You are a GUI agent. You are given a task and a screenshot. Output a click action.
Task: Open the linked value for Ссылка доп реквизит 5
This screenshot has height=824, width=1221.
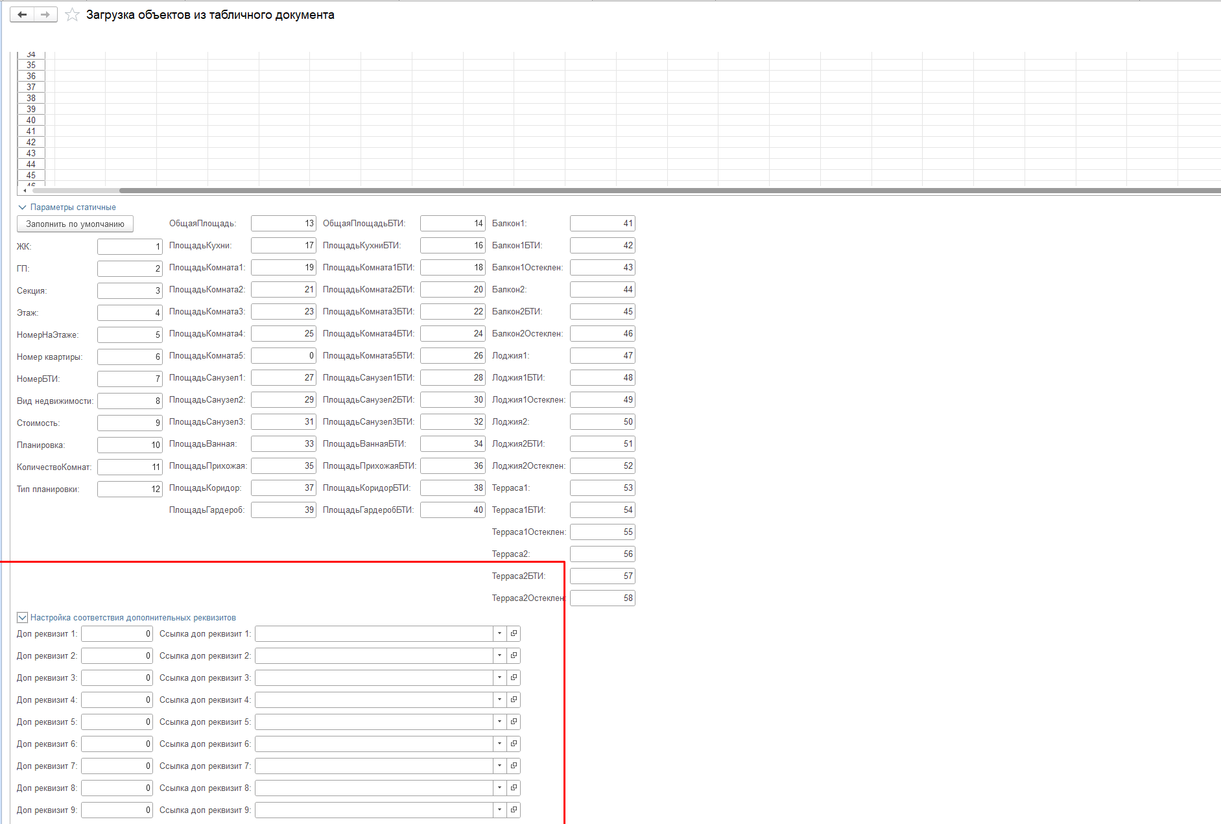(x=514, y=722)
